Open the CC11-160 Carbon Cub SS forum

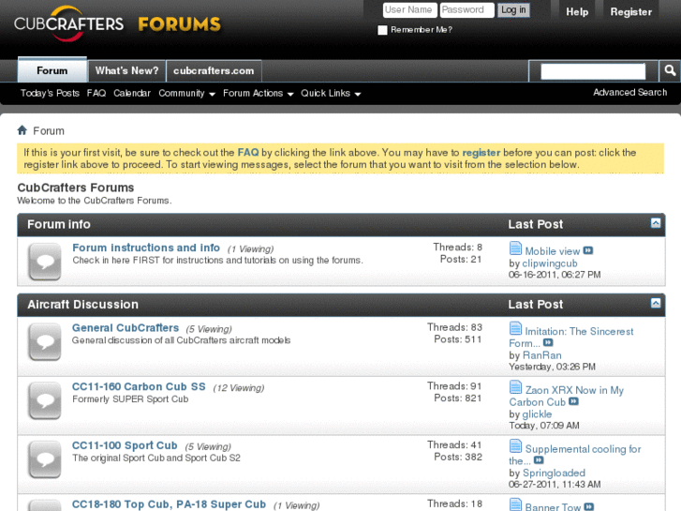click(x=139, y=386)
